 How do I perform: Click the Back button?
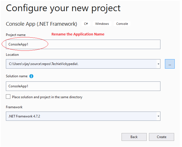(x=134, y=137)
